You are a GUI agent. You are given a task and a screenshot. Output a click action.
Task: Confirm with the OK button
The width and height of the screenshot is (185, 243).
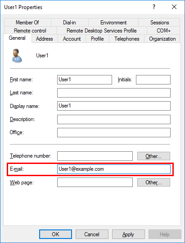(x=55, y=234)
